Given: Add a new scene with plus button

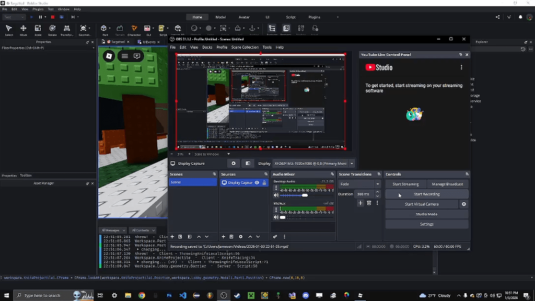Looking at the screenshot, I should (x=172, y=237).
